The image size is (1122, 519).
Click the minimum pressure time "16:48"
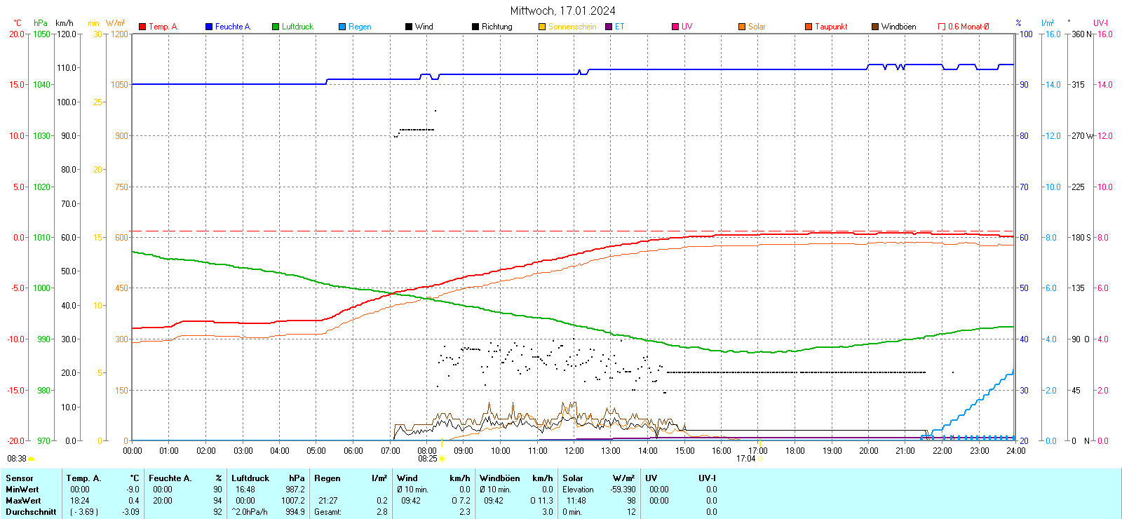pyautogui.click(x=245, y=490)
